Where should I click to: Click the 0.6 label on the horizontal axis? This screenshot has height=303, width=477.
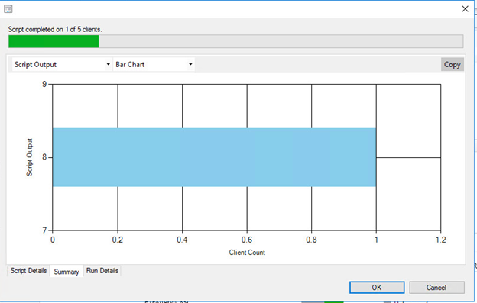247,240
